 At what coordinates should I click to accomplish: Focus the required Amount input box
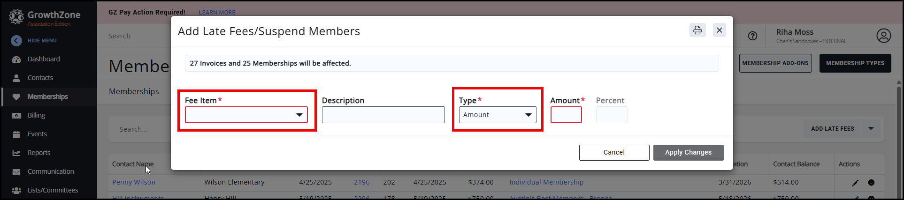coord(566,115)
